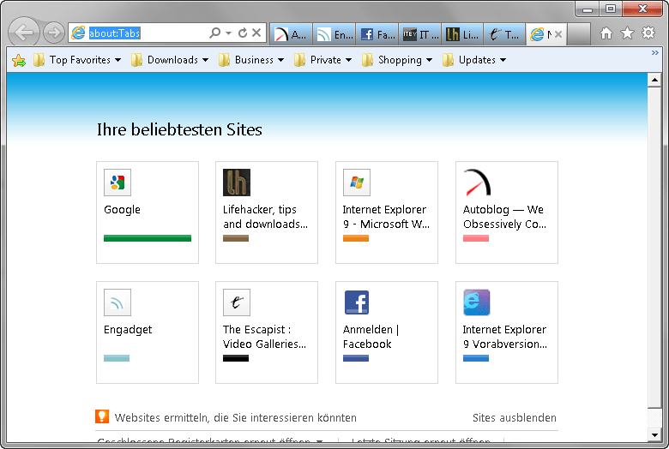
Task: Click the Stop loading X icon
Action: tap(256, 33)
